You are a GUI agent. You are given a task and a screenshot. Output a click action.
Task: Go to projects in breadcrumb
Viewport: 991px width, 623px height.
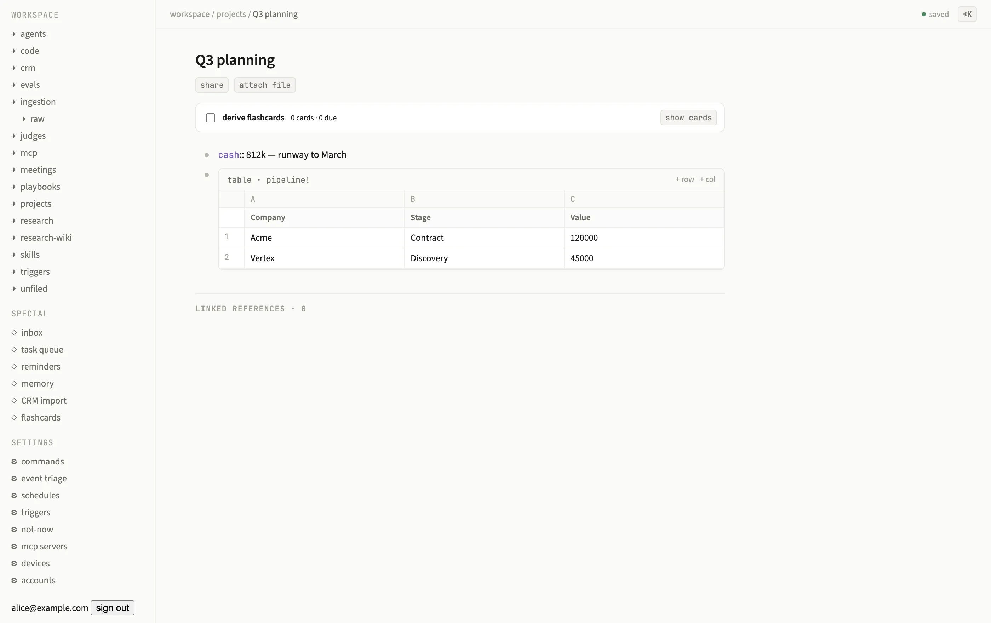click(231, 15)
